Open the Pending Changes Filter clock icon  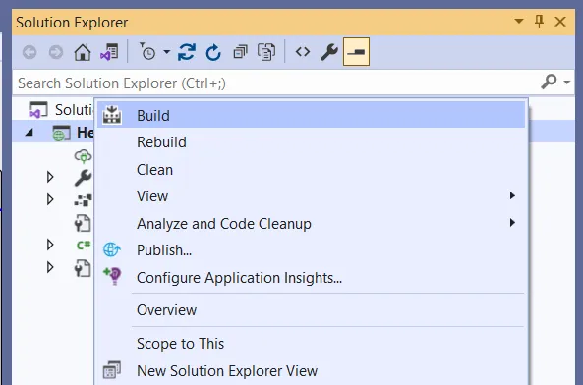pos(147,52)
